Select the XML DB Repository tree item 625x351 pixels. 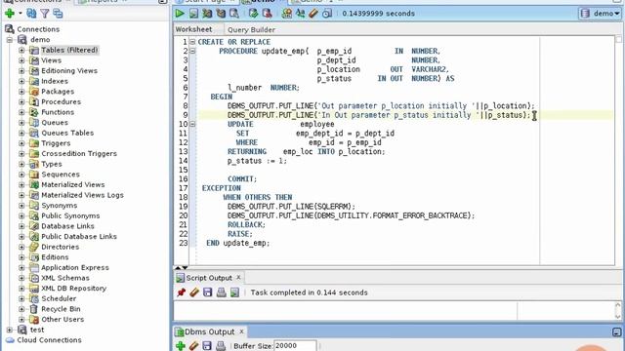[x=74, y=289]
